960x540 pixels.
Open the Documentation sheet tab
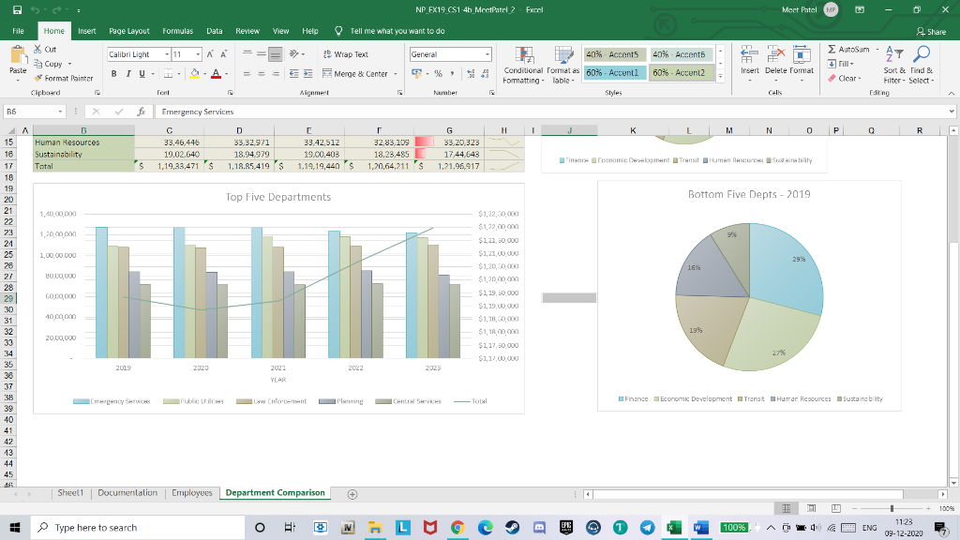[127, 493]
